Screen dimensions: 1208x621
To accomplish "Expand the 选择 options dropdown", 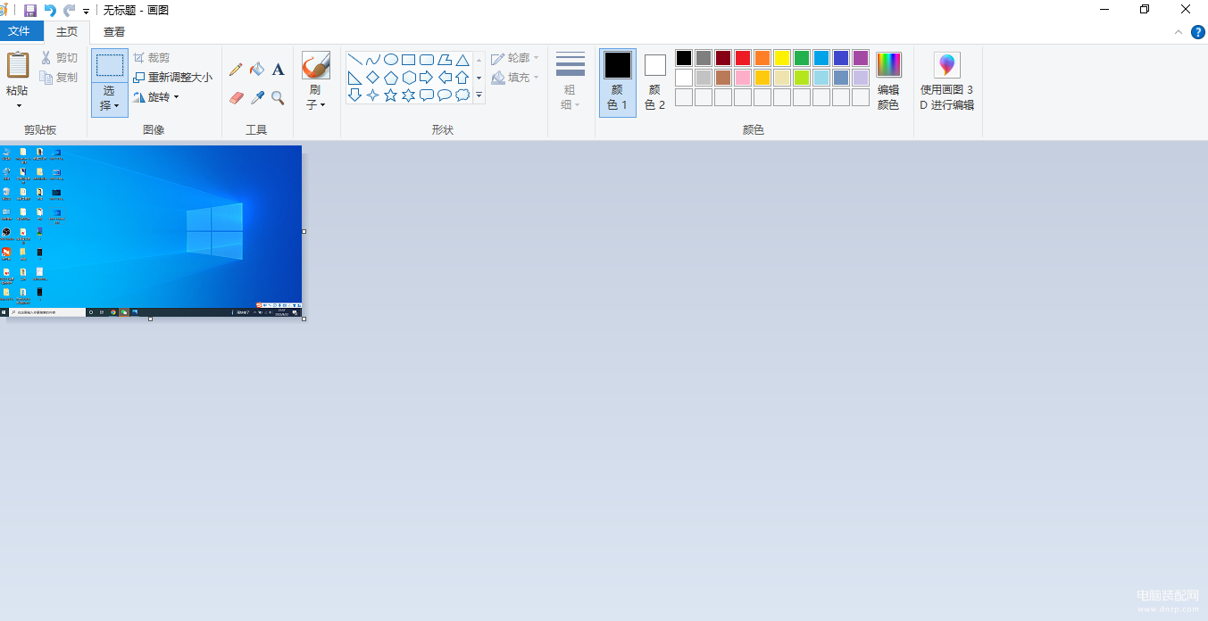I will (x=117, y=105).
